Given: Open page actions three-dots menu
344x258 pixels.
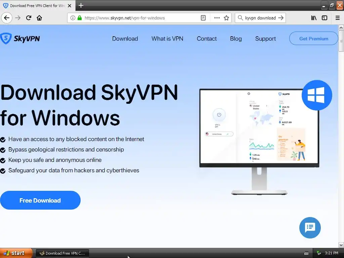Looking at the screenshot, I should pyautogui.click(x=217, y=18).
